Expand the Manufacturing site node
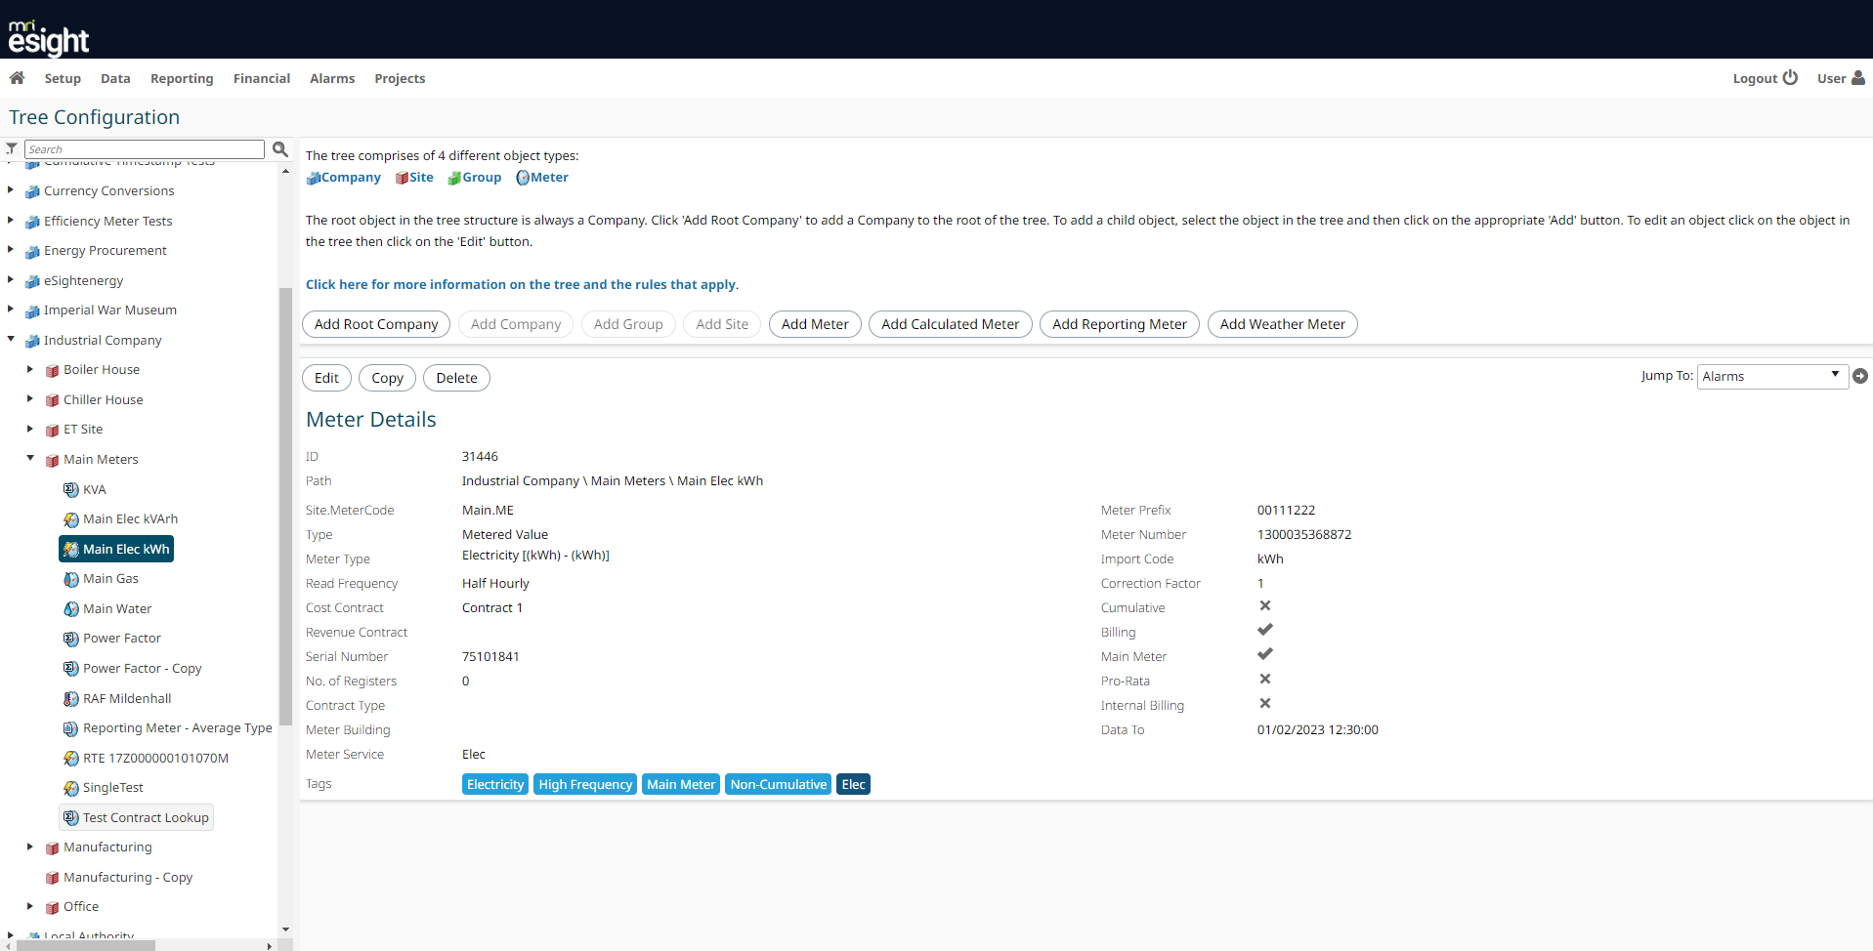 pos(30,847)
